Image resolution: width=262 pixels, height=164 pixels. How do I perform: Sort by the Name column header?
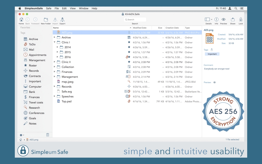[92, 28]
